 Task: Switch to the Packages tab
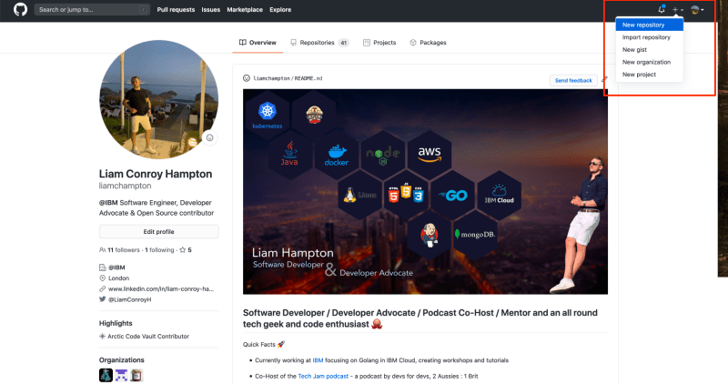(428, 42)
